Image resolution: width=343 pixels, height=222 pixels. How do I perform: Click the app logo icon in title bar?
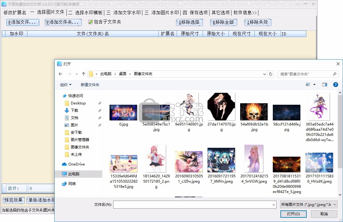pyautogui.click(x=4, y=4)
